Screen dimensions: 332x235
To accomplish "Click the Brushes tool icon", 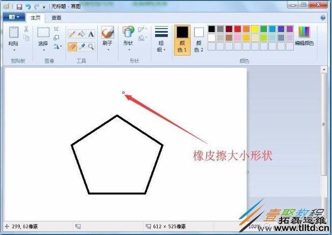I will click(108, 33).
